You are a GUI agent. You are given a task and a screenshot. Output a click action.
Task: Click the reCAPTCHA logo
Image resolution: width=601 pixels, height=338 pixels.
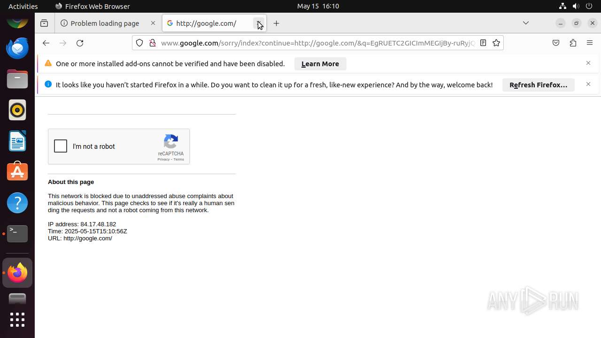[x=171, y=142]
